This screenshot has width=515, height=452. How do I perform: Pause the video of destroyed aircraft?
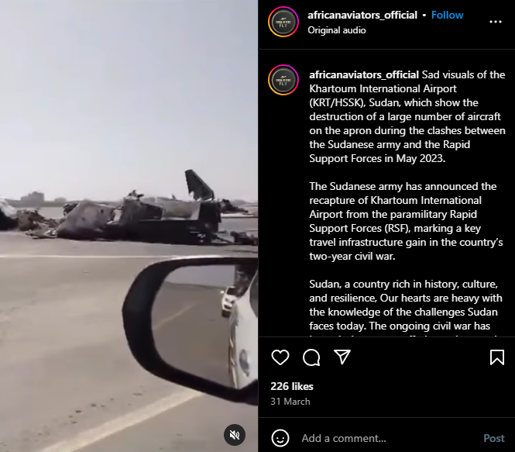[129, 226]
